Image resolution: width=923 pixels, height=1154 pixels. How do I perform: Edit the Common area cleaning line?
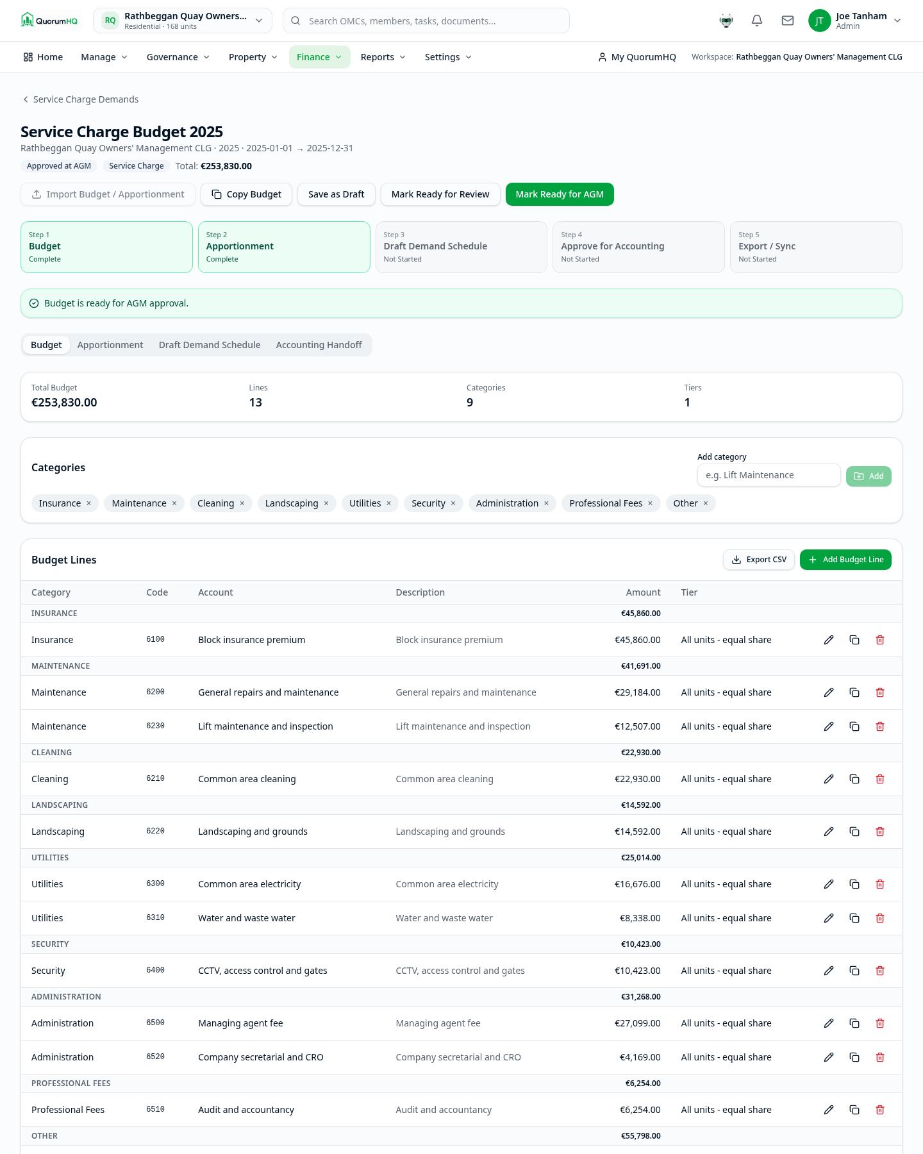point(829,779)
